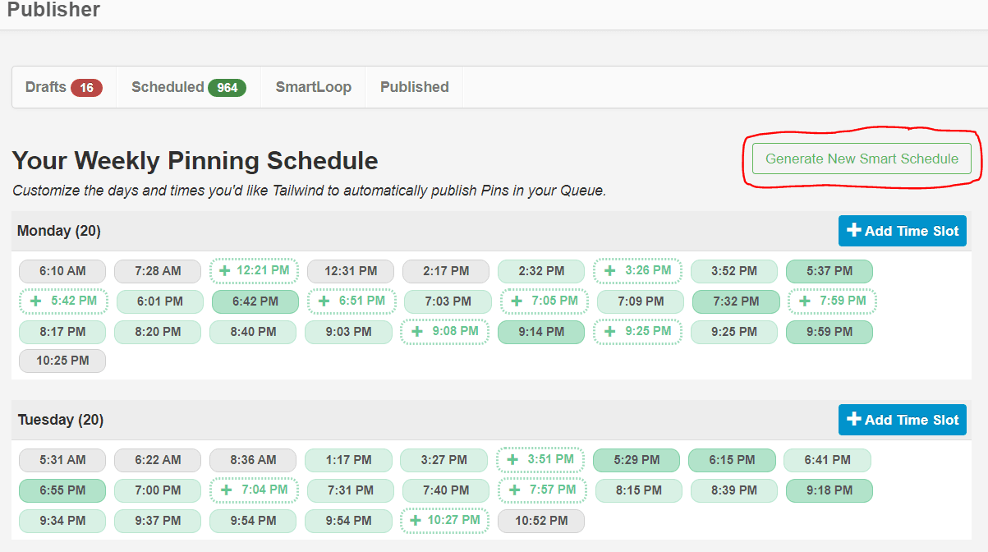
Task: Click the Tuesday 6:22 AM slot
Action: pyautogui.click(x=158, y=460)
